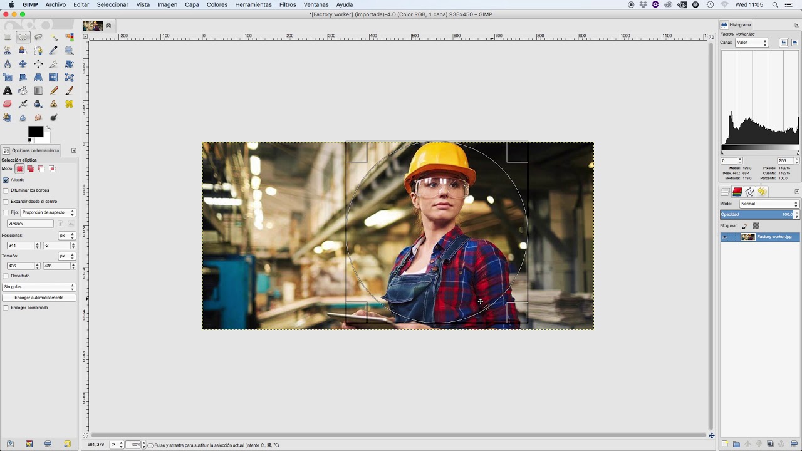The width and height of the screenshot is (802, 451).
Task: Open the Posicionar px unit dropdown
Action: 66,236
